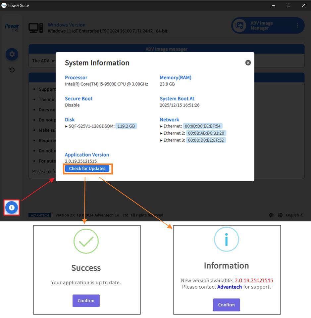Open the settings gear in sidebar
311x318 pixels.
click(12, 54)
